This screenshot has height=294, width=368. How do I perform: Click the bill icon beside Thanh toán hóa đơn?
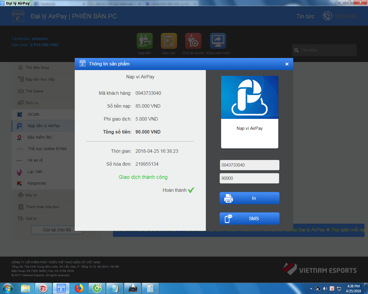(x=21, y=207)
